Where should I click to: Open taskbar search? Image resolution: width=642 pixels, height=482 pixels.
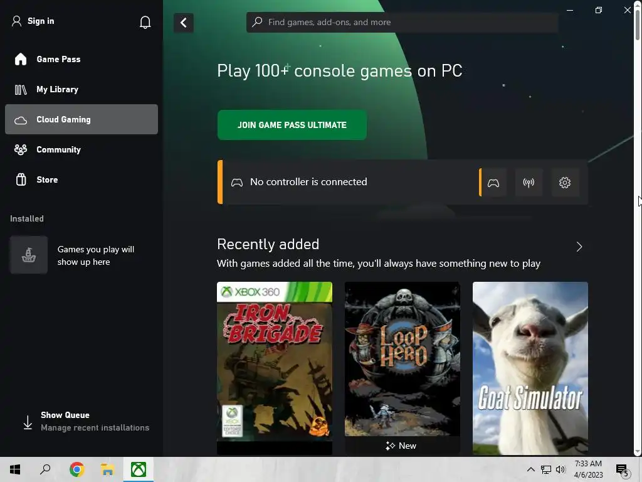point(45,469)
